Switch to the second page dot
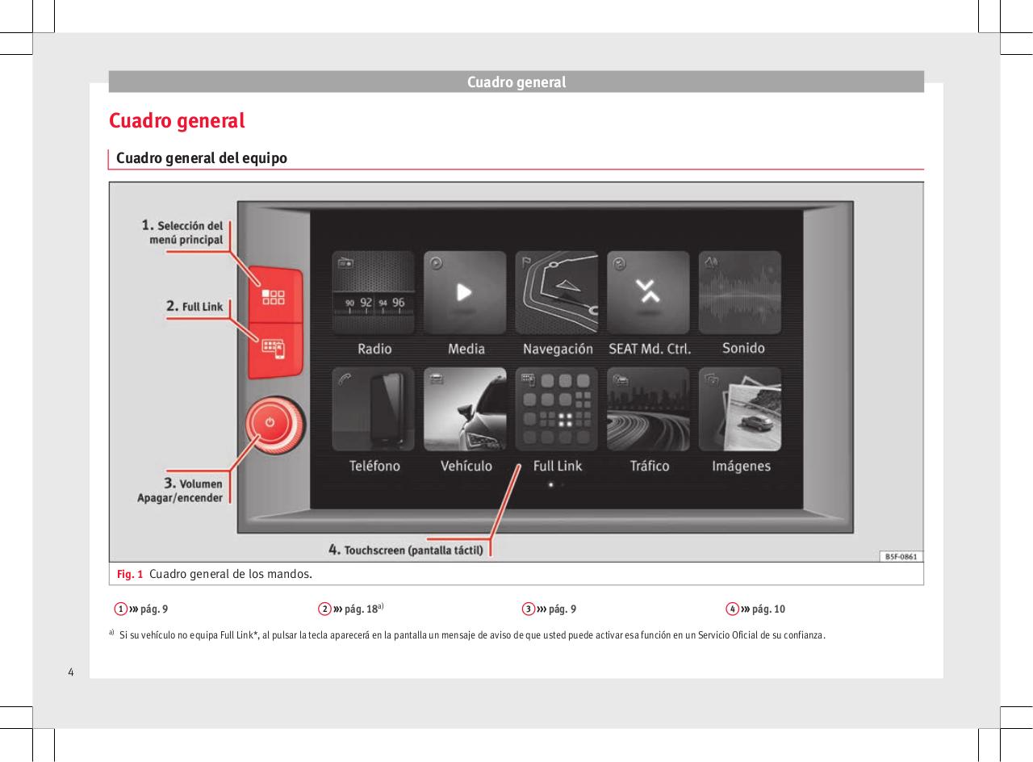1033x762 pixels. coord(563,485)
